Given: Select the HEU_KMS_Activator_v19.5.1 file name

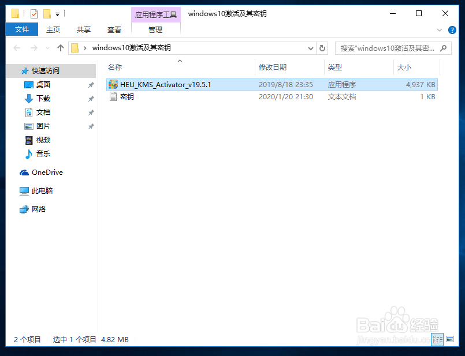Looking at the screenshot, I should (165, 85).
